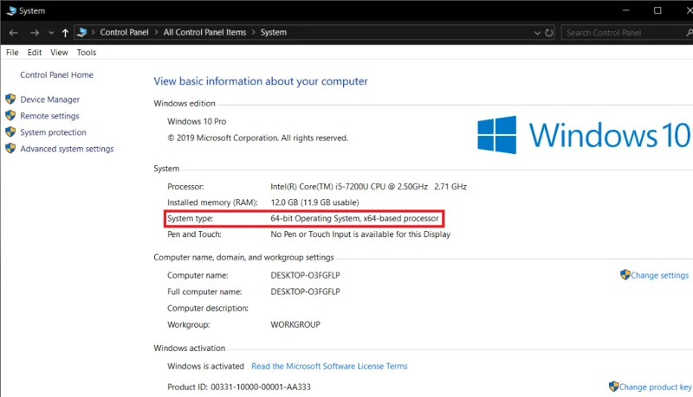The height and width of the screenshot is (397, 693).
Task: Expand chevron after All Control Panel Items
Action: coord(253,32)
